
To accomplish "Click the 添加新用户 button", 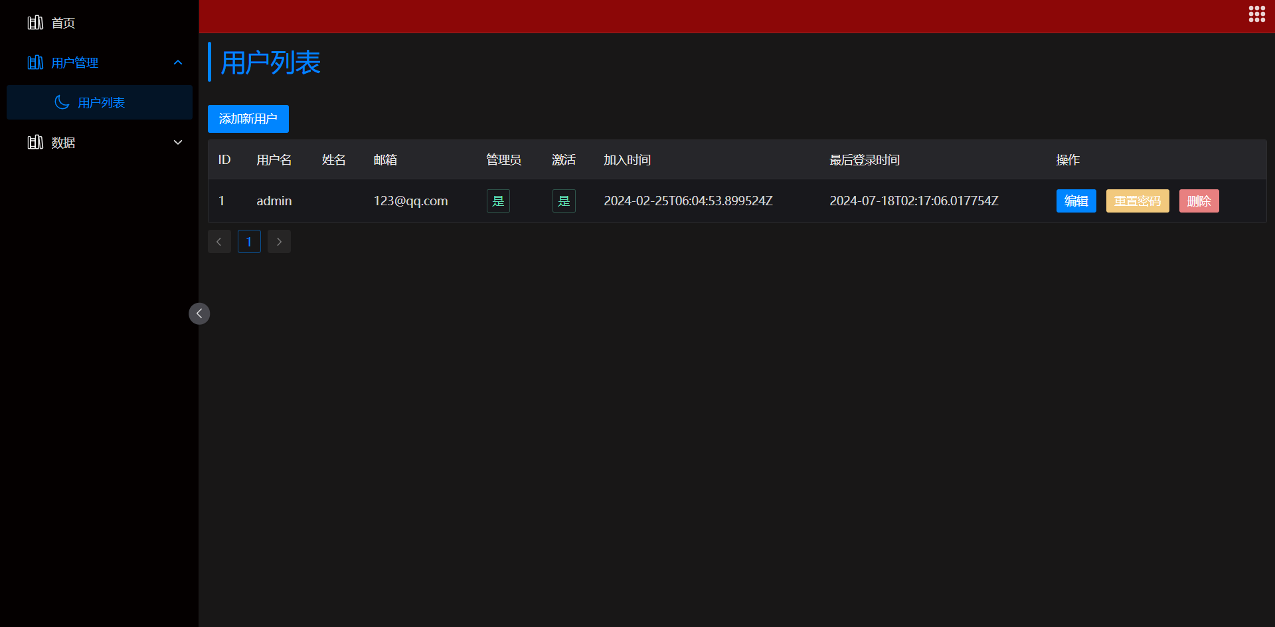I will 248,119.
